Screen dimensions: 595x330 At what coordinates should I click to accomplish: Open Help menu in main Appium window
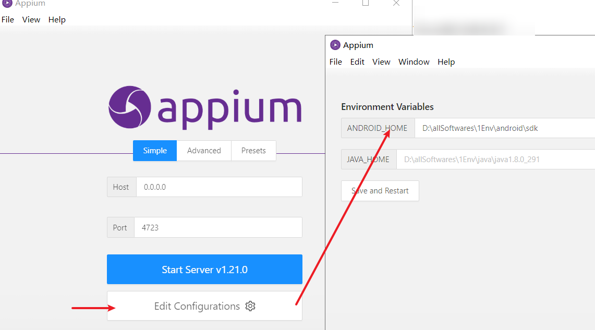pos(57,20)
